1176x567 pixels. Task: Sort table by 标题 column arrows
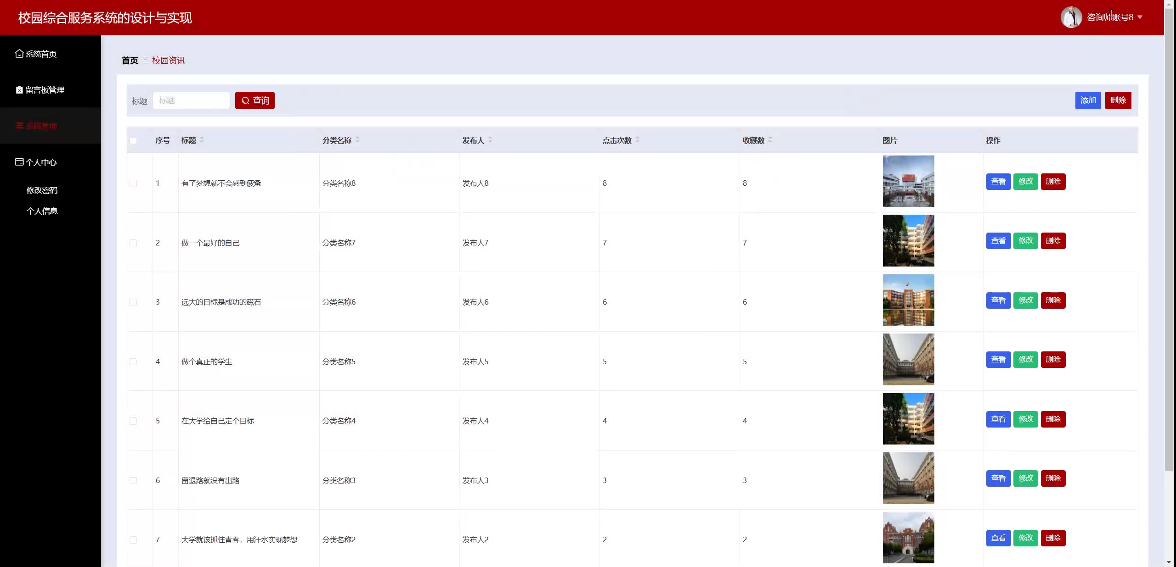pos(202,140)
